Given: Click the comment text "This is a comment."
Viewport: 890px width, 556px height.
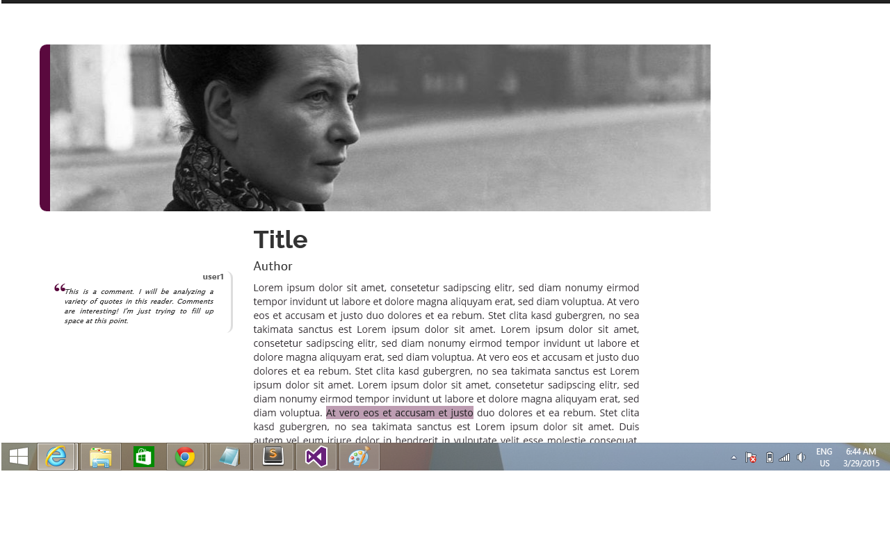Looking at the screenshot, I should [x=99, y=291].
